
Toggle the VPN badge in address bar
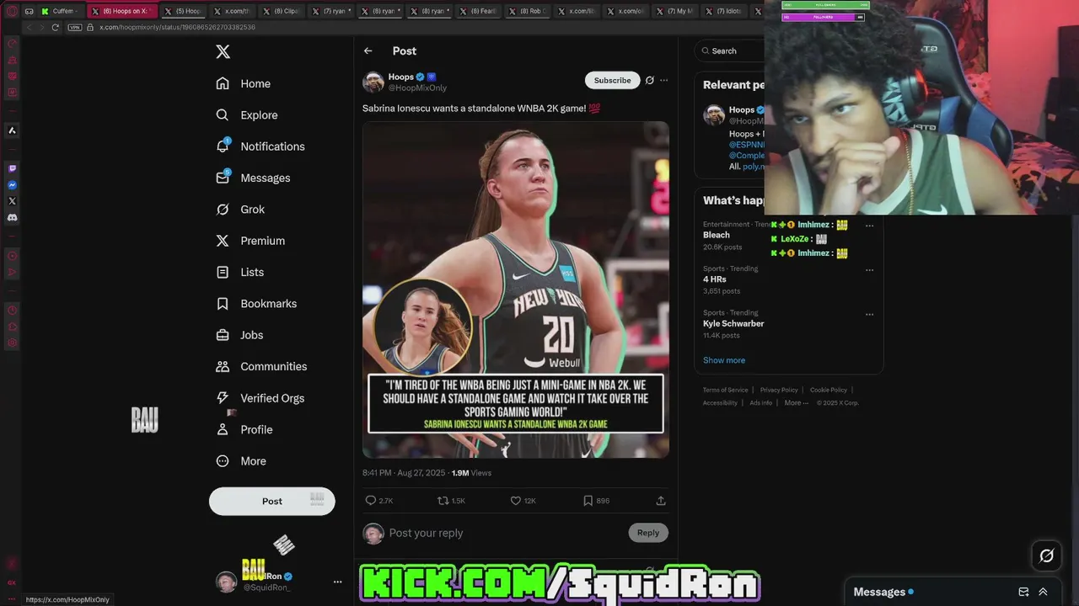click(75, 27)
